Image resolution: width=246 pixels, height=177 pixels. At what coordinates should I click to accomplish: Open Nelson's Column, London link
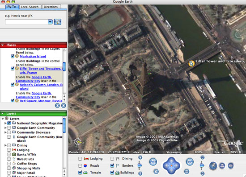(x=41, y=86)
